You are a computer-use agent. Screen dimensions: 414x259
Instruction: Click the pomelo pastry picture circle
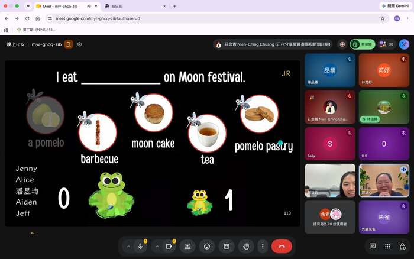tap(260, 114)
